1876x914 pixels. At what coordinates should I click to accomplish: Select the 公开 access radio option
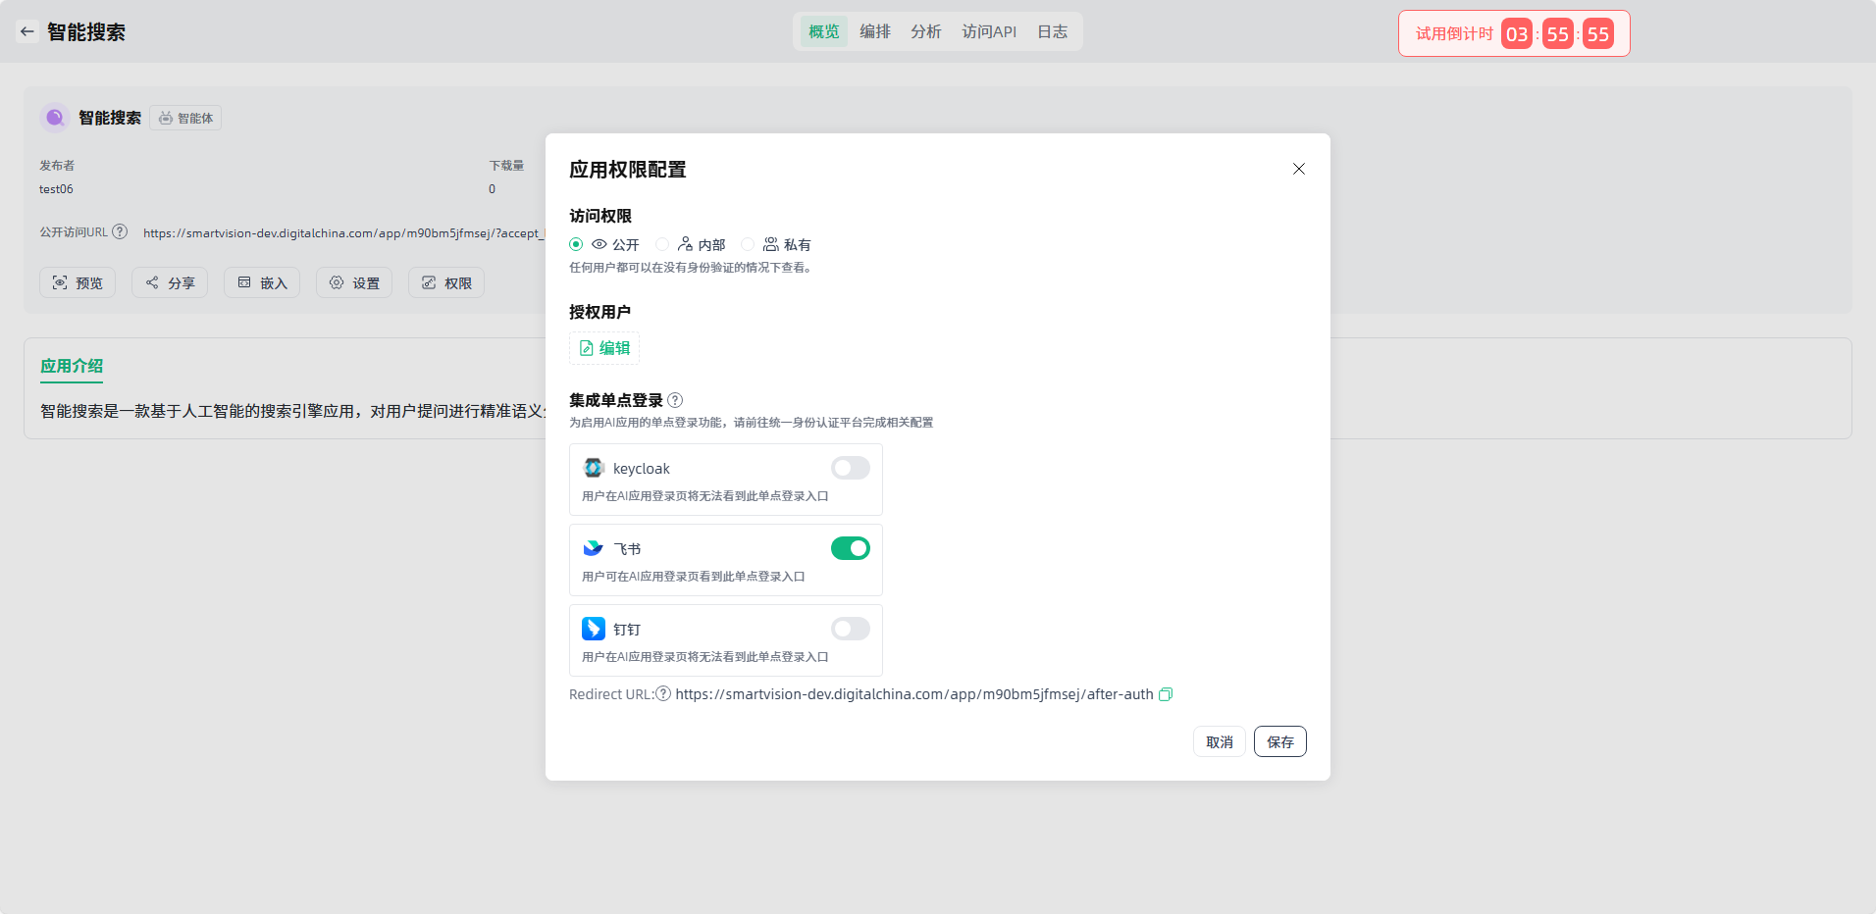[576, 244]
